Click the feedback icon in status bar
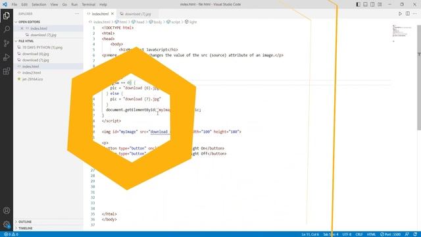This screenshot has width=421, height=237. click(x=407, y=234)
